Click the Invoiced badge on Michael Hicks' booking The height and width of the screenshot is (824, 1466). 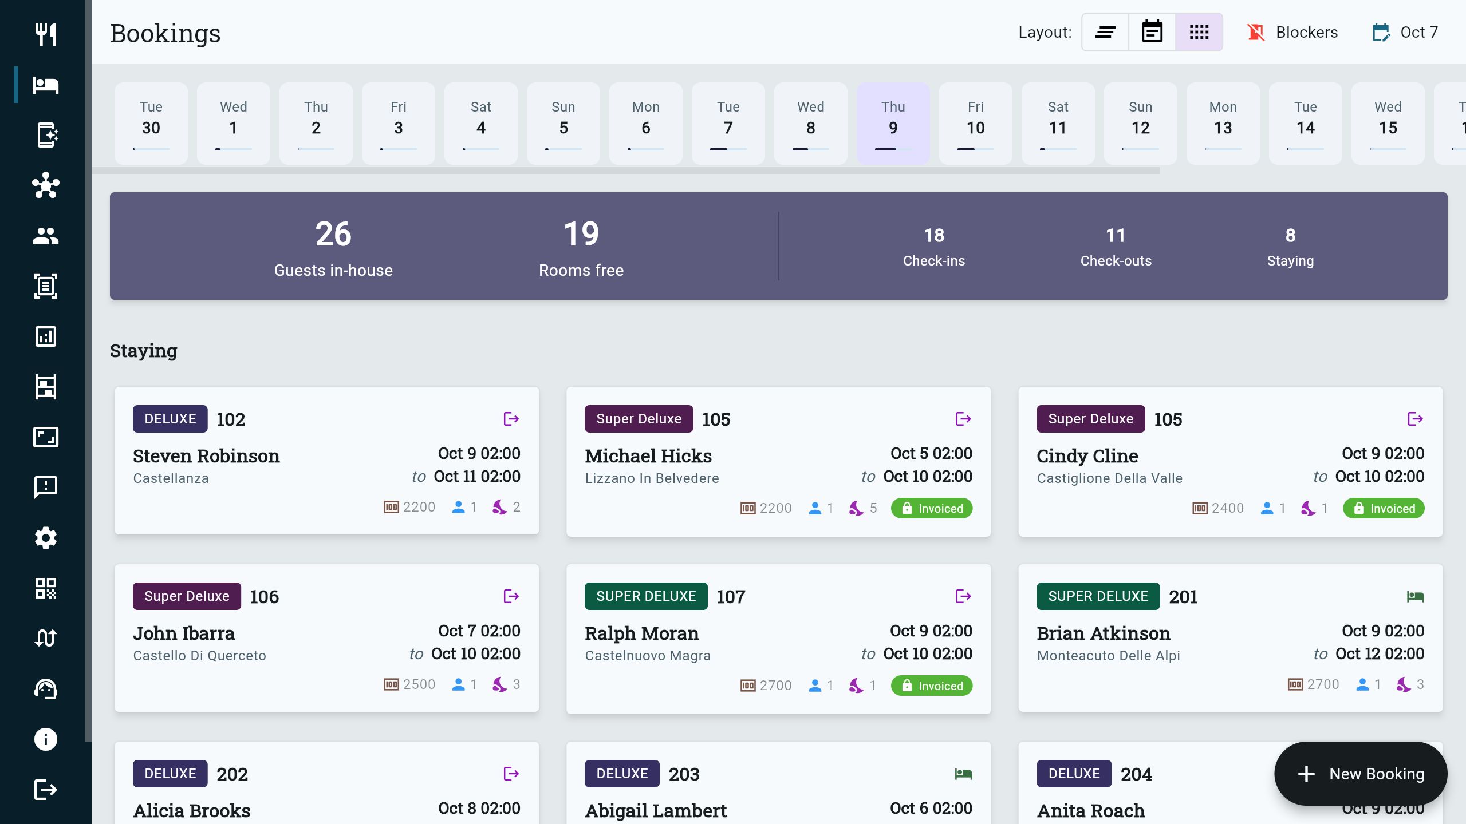coord(931,508)
